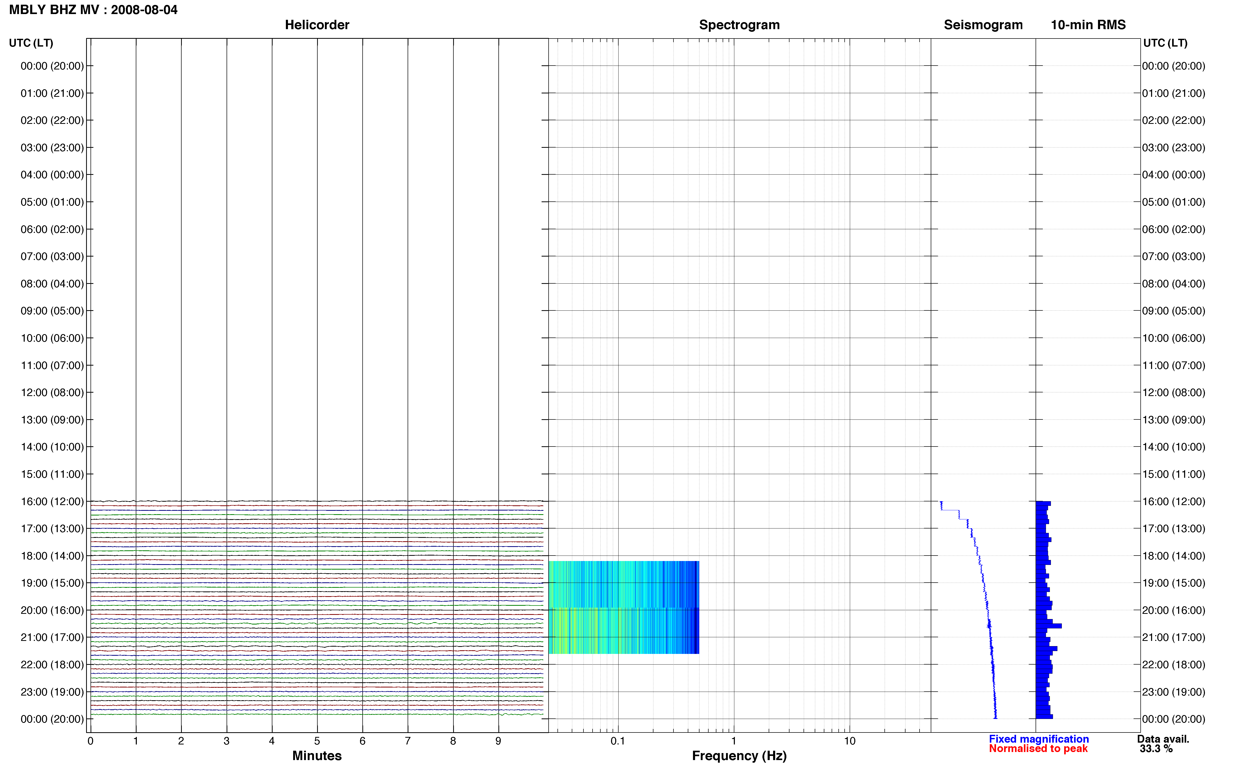The height and width of the screenshot is (771, 1233).
Task: Click the right-axis time label 15:00 (11:00)
Action: click(x=1173, y=474)
